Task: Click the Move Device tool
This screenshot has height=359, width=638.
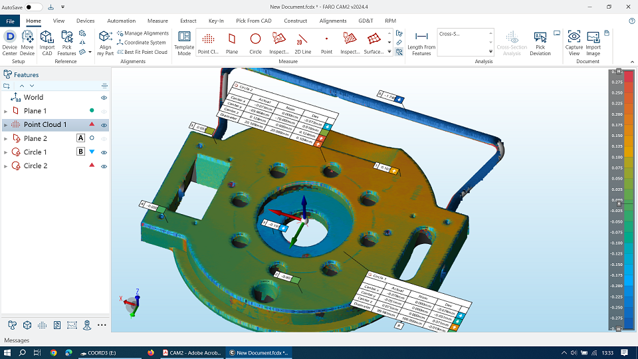Action: point(27,43)
